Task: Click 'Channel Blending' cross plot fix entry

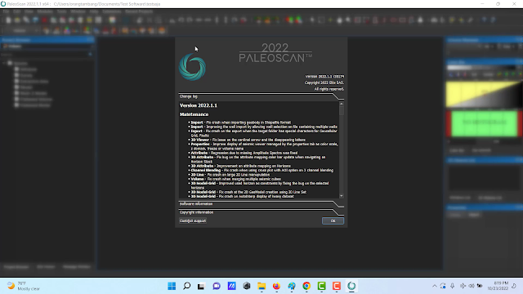Action: click(261, 170)
